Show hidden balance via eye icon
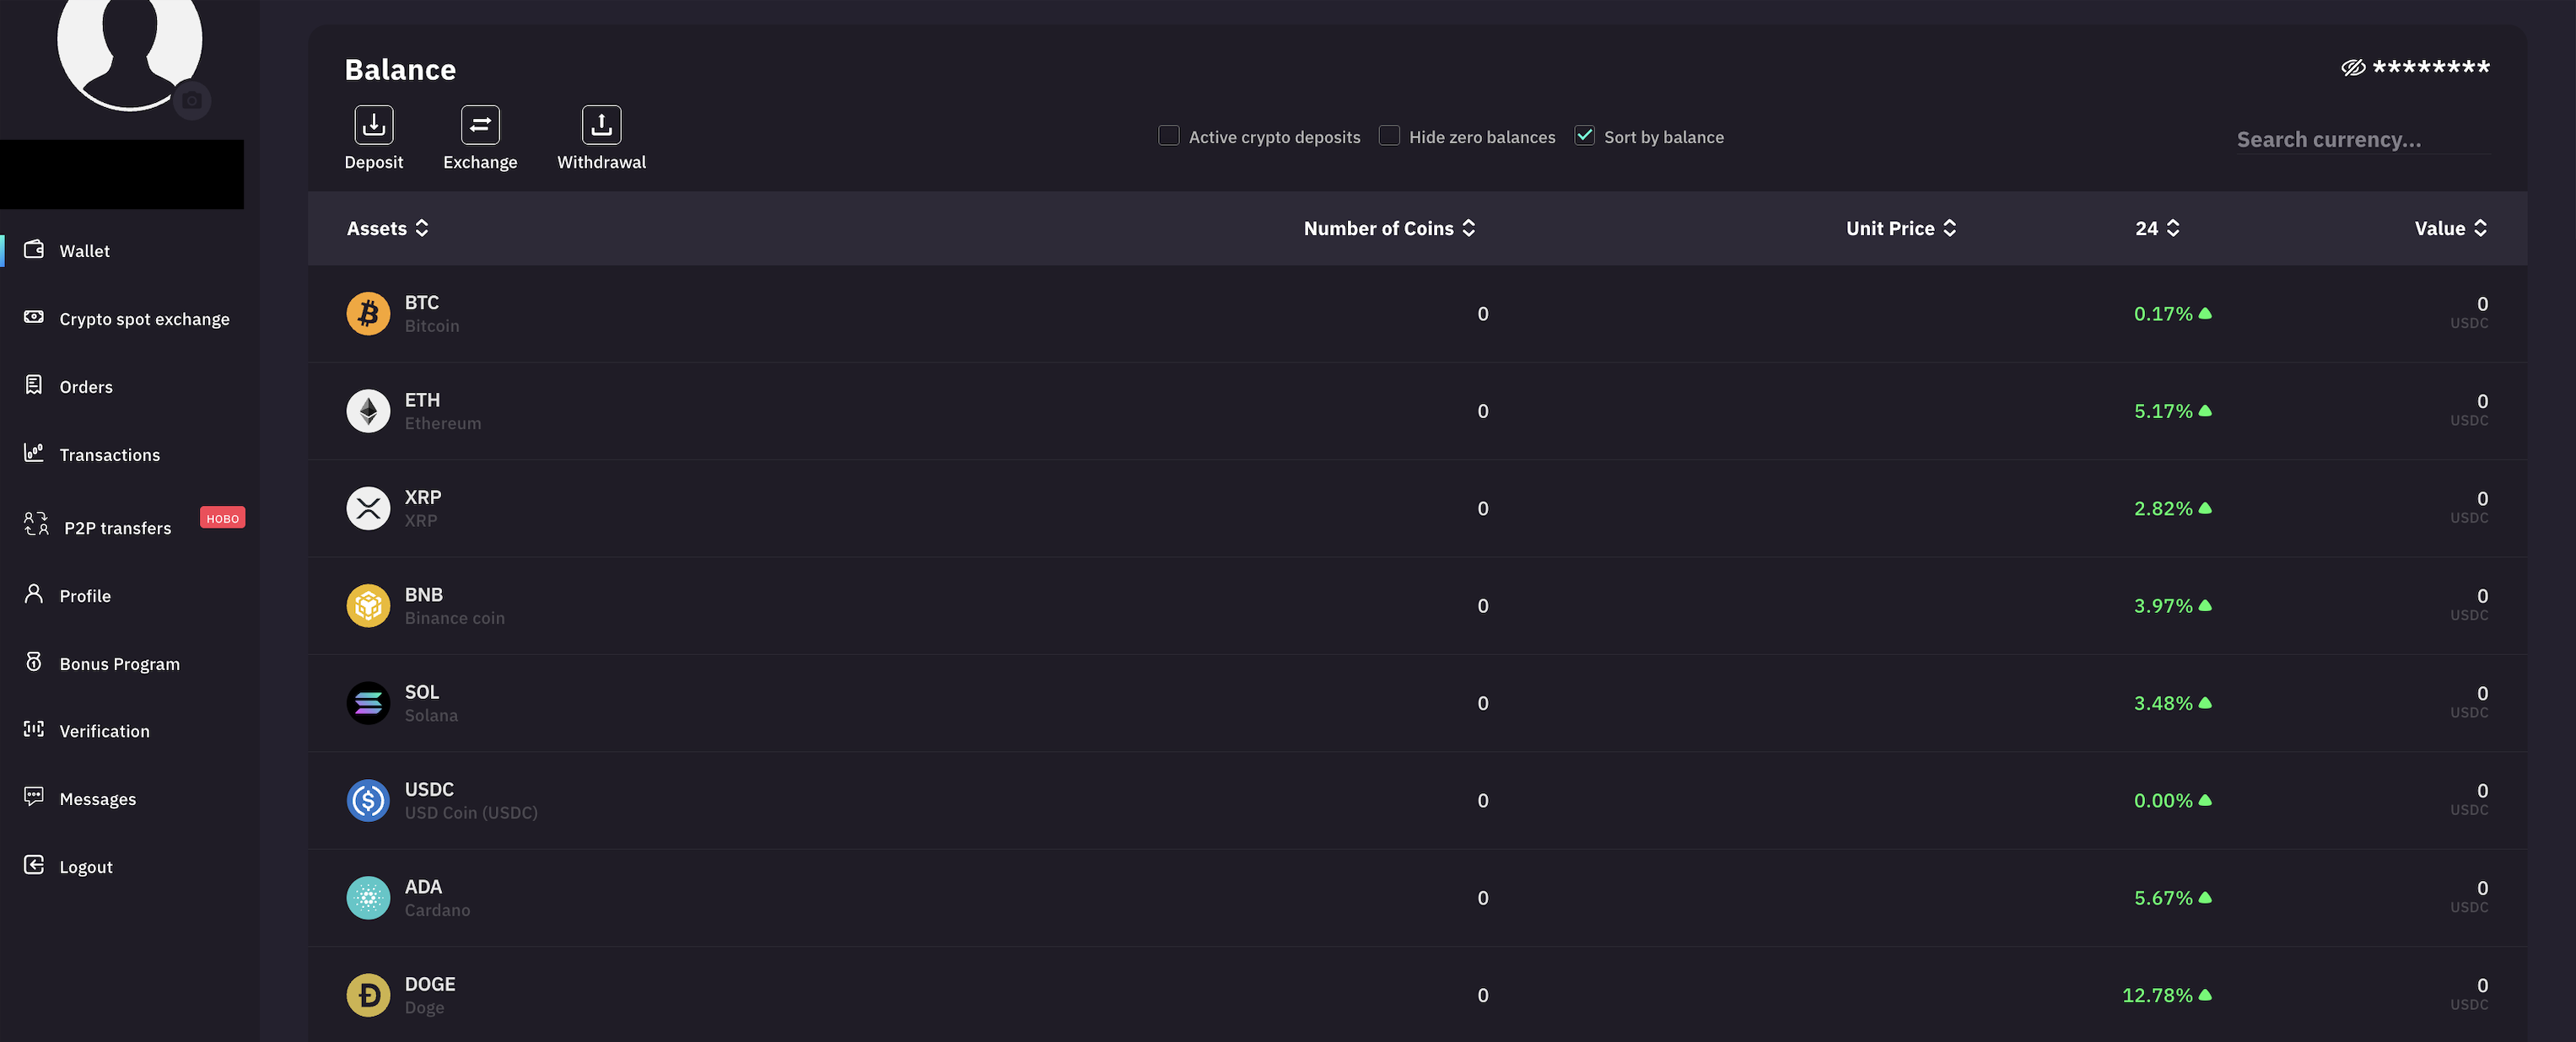This screenshot has width=2576, height=1042. click(2353, 68)
